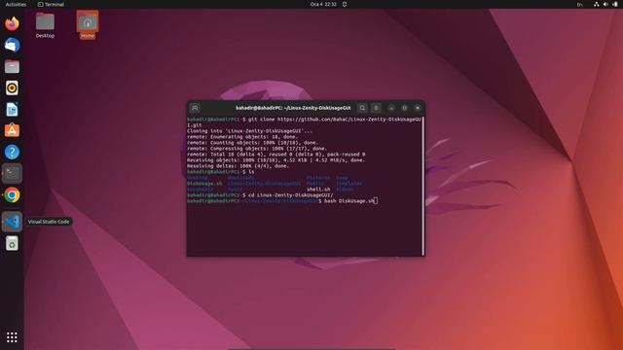The height and width of the screenshot is (350, 623).
Task: Open Firefox from the dock
Action: [x=12, y=23]
